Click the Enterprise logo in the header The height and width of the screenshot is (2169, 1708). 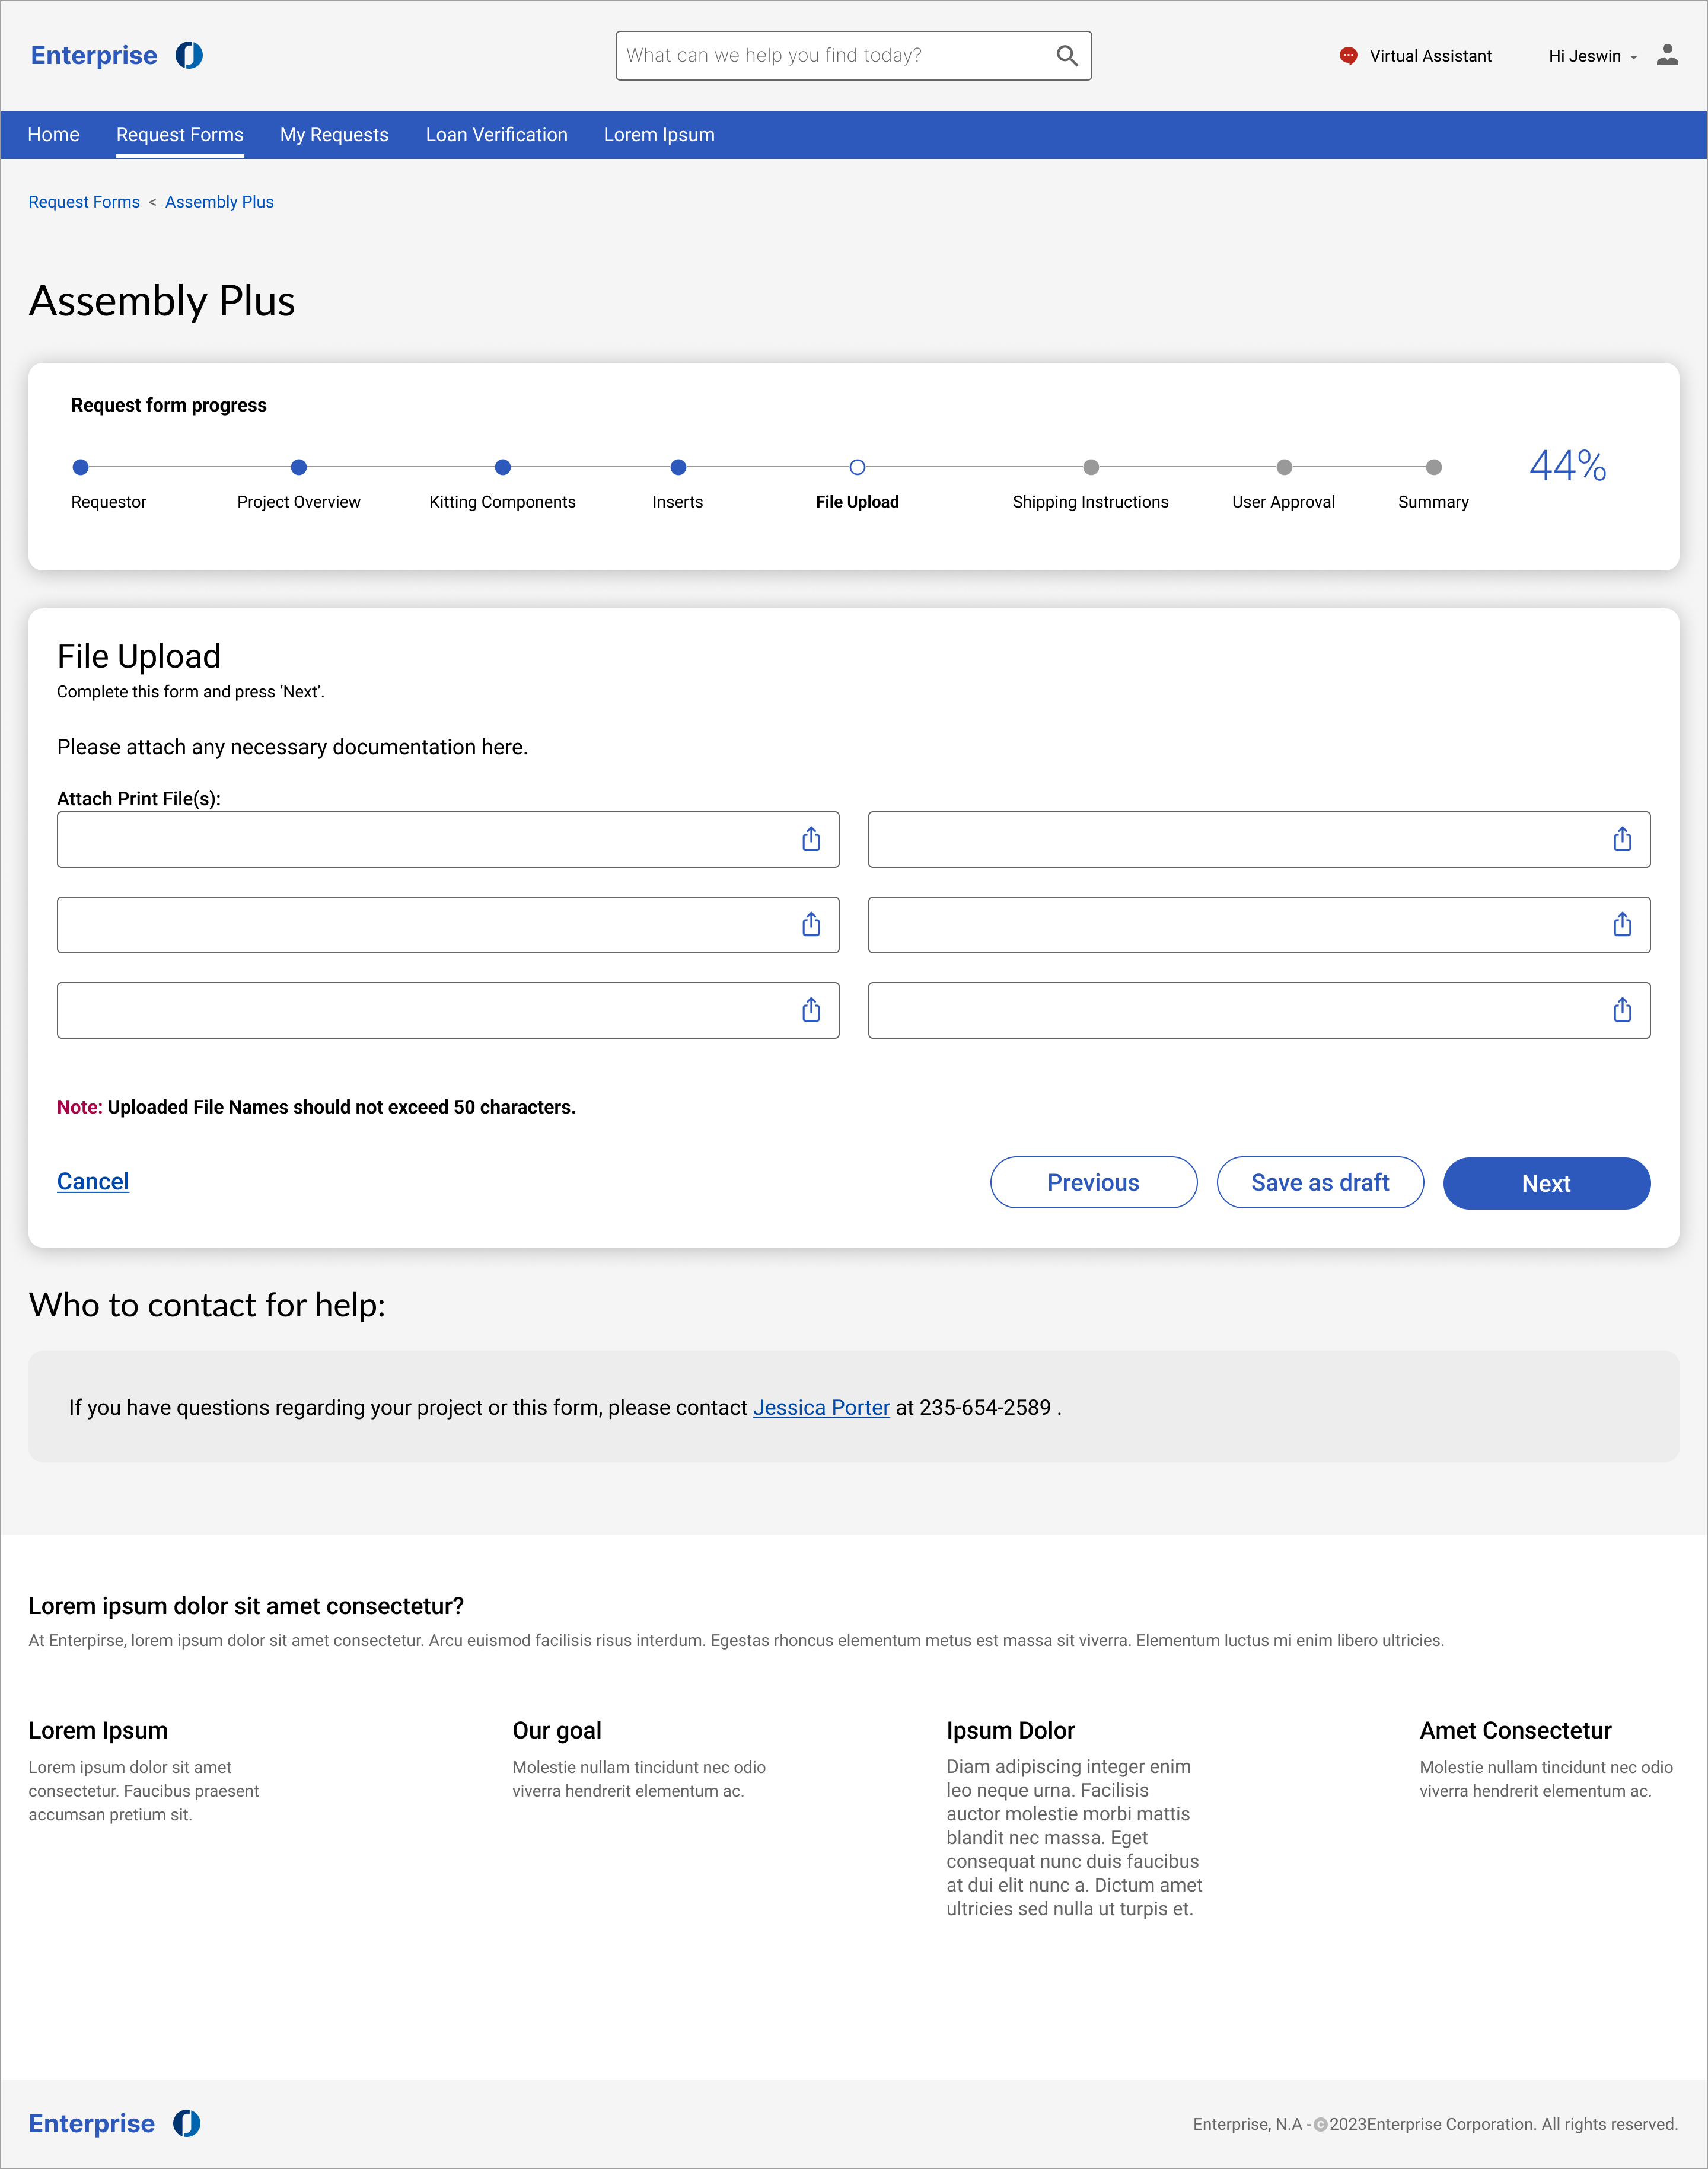coord(117,55)
